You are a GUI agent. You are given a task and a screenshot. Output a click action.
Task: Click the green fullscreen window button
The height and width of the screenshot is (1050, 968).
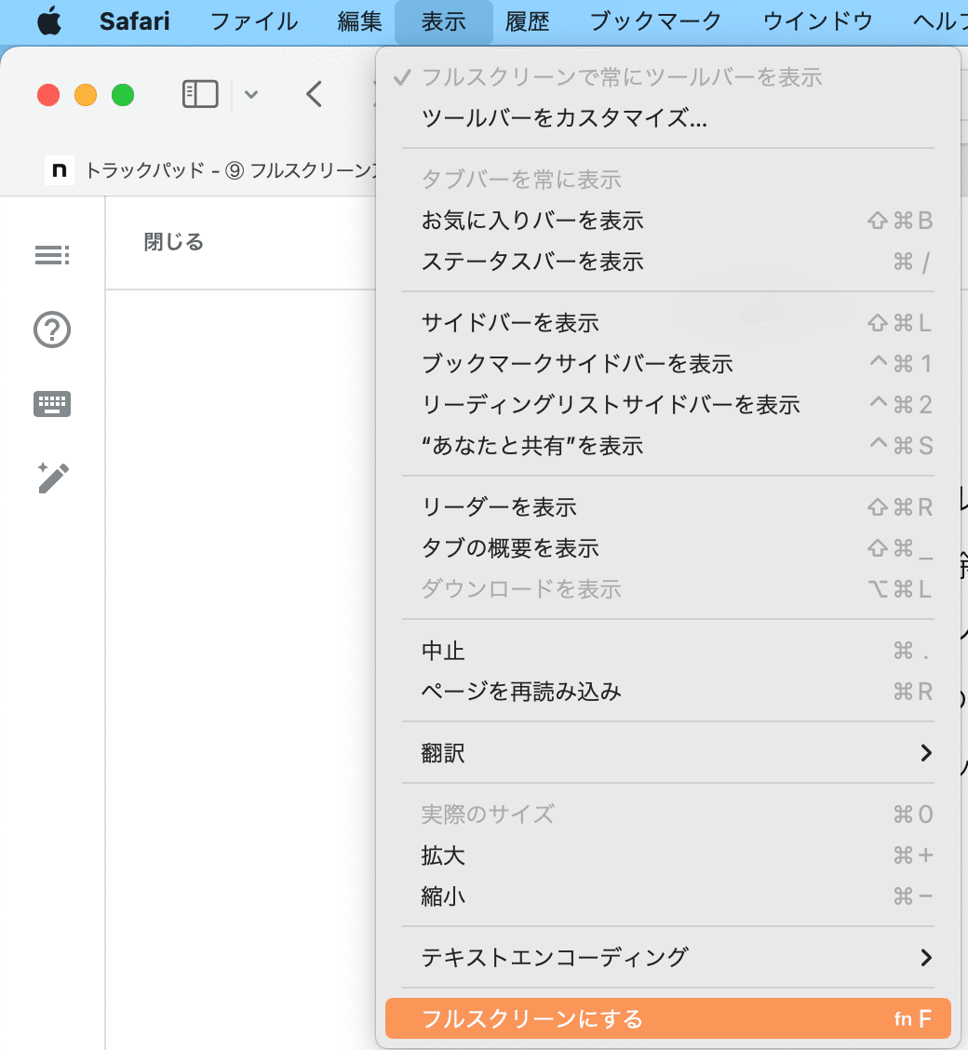(123, 95)
